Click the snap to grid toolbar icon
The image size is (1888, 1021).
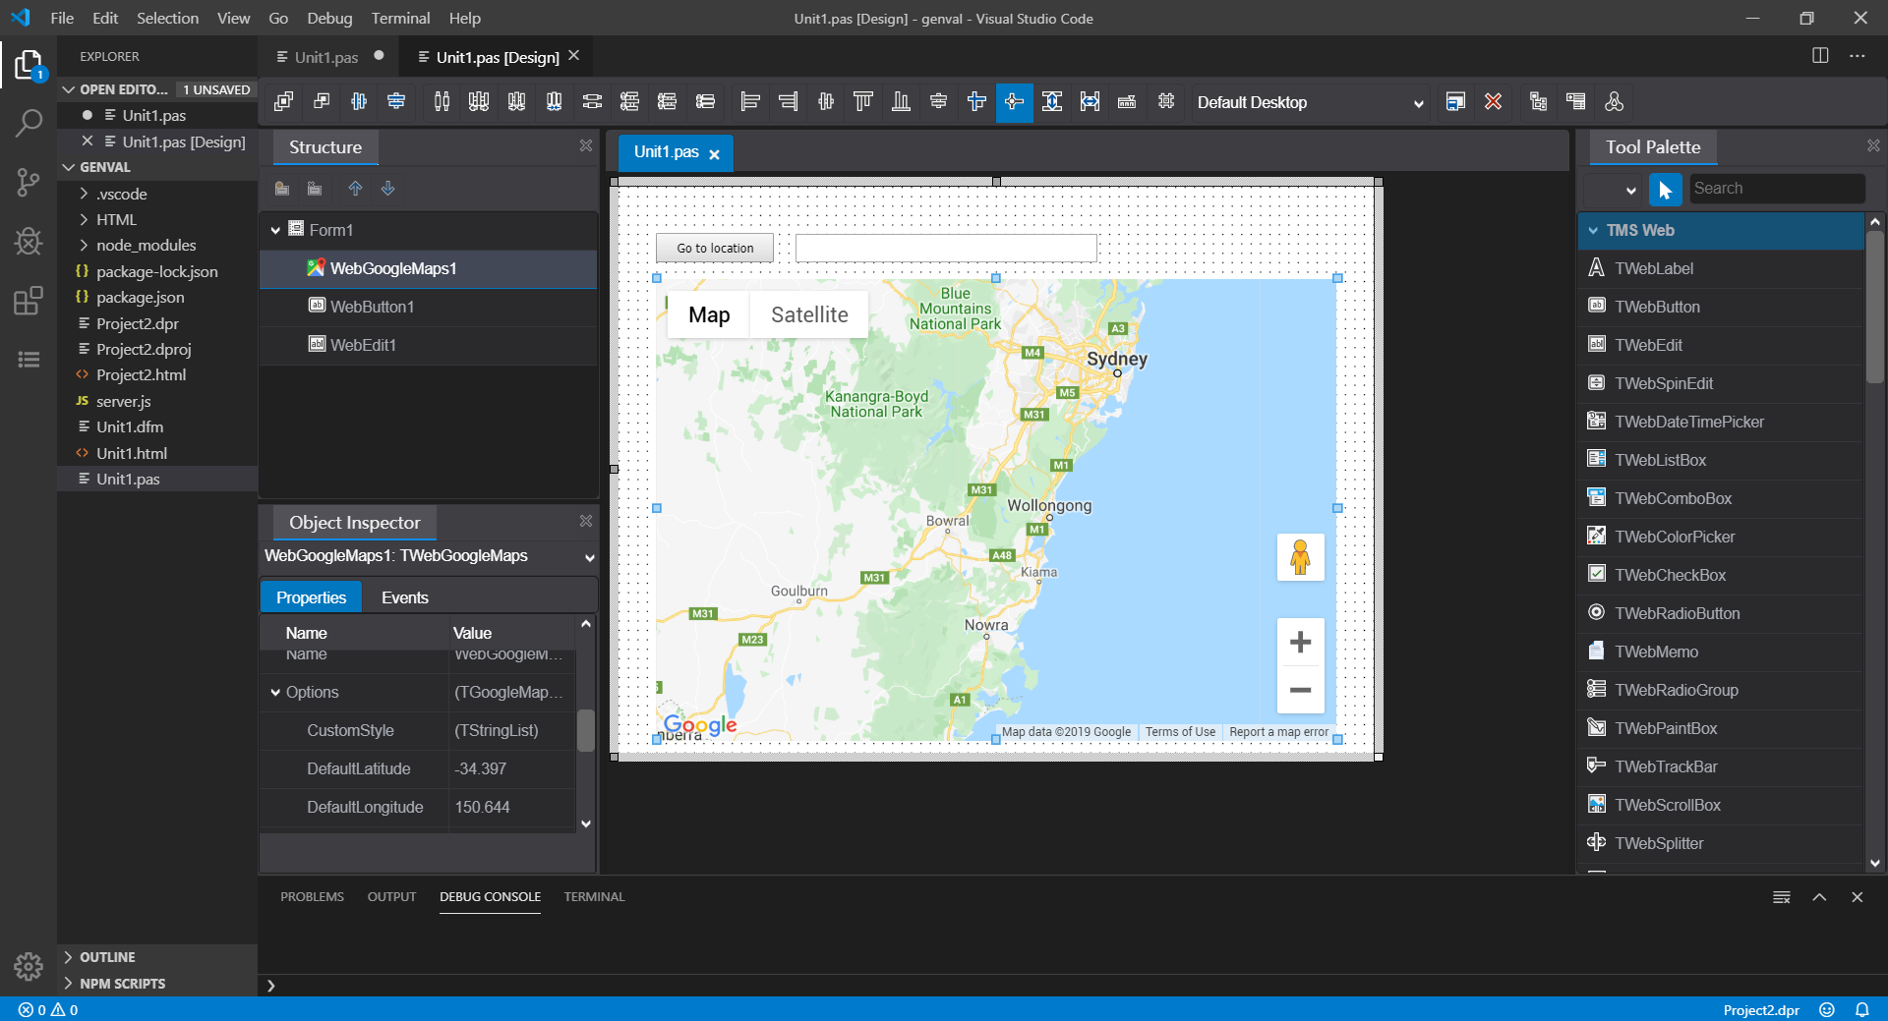point(1166,101)
